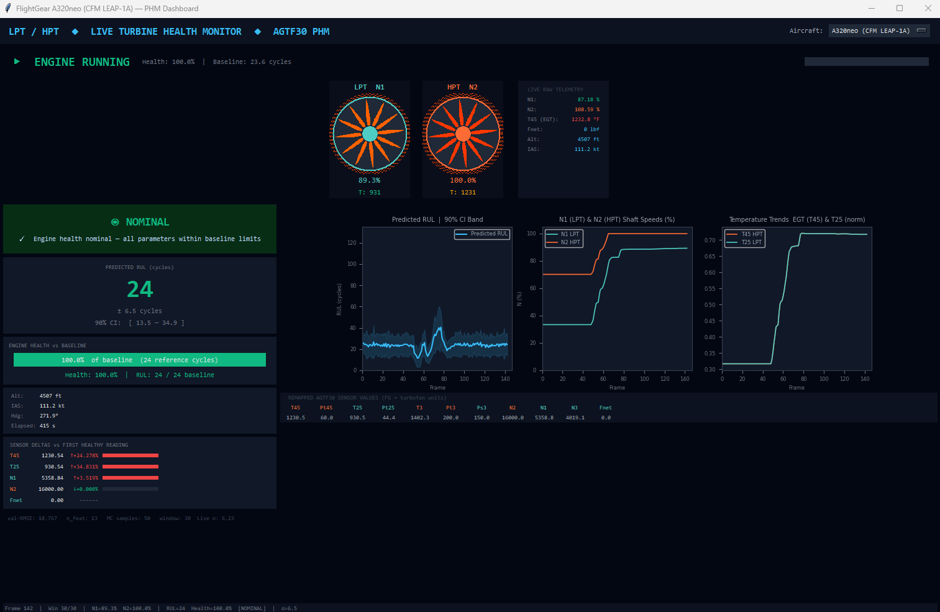Image resolution: width=940 pixels, height=612 pixels.
Task: Click the T45 HPT legend entry
Action: point(744,234)
